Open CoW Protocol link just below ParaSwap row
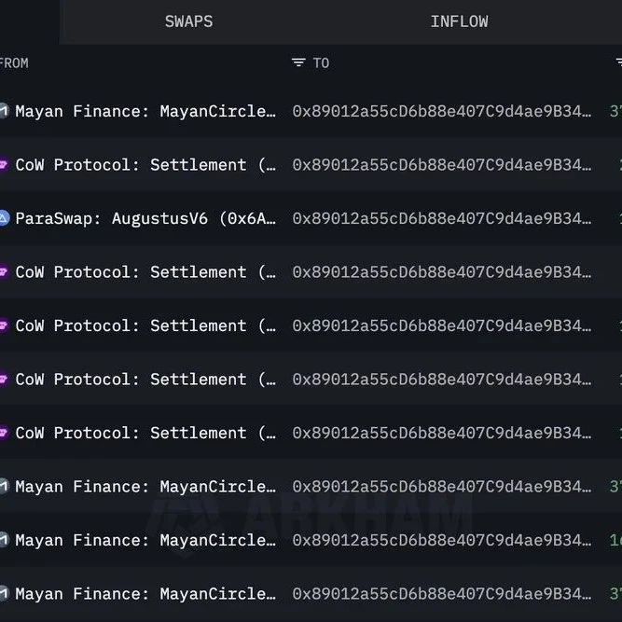This screenshot has width=622, height=622. coord(145,272)
